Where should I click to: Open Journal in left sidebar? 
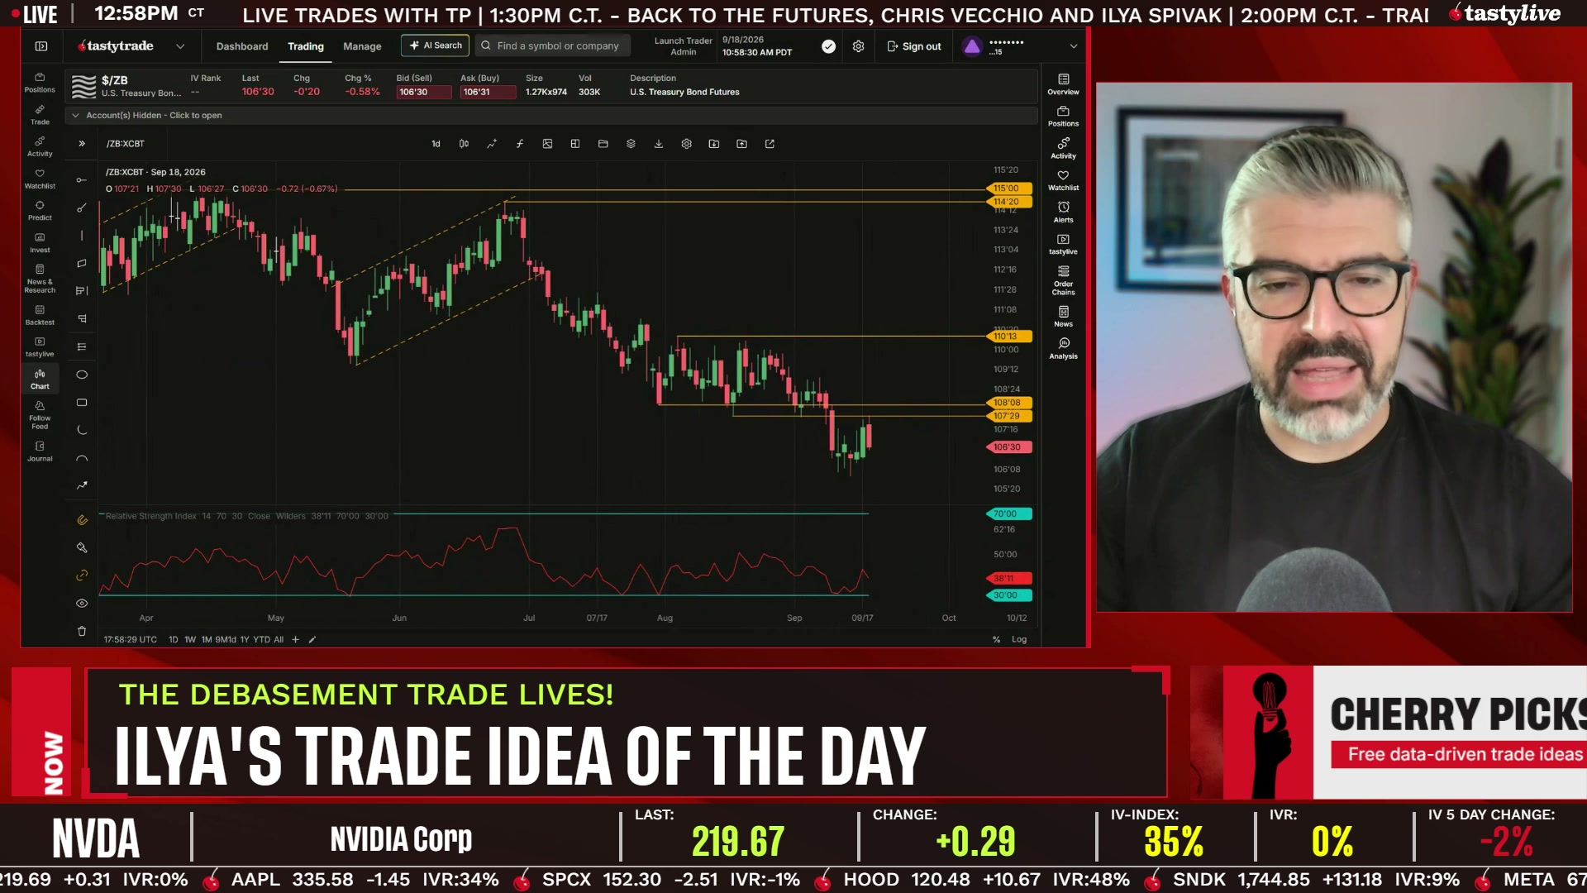click(40, 451)
